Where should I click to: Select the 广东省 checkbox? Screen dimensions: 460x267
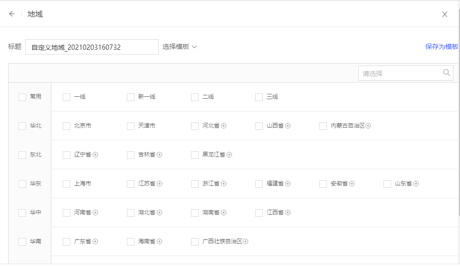point(67,241)
